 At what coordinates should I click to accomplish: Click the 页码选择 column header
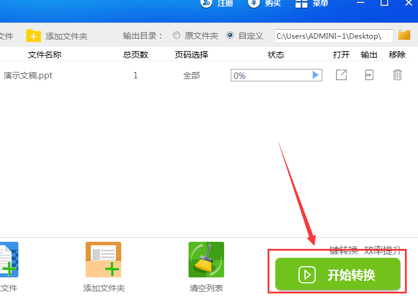[191, 55]
